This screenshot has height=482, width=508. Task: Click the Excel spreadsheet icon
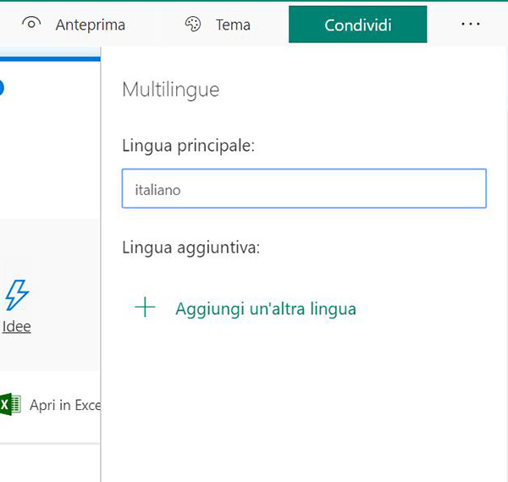10,404
